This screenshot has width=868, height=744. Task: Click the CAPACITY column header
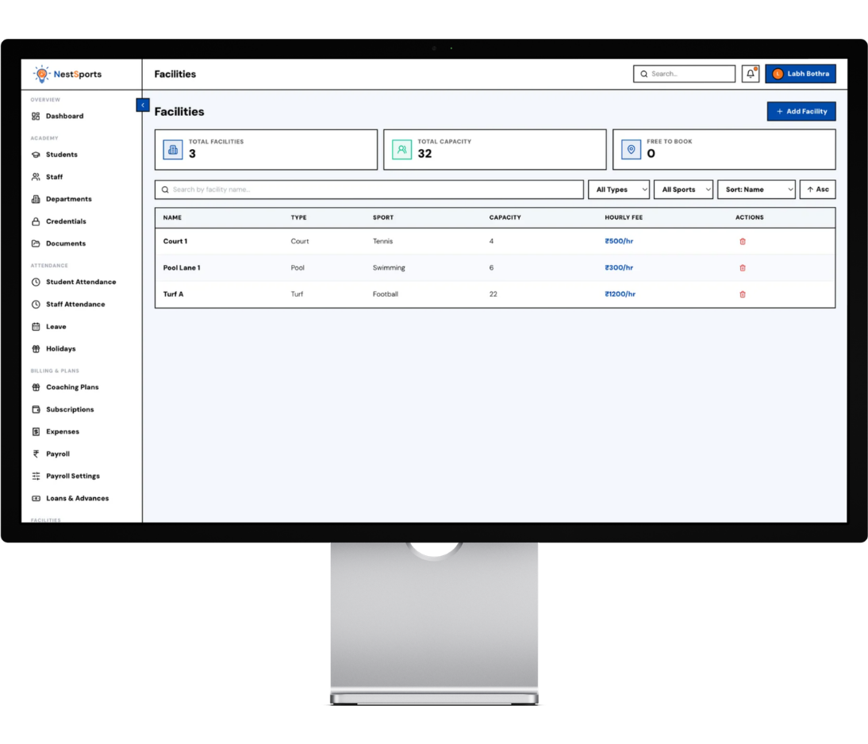(505, 217)
